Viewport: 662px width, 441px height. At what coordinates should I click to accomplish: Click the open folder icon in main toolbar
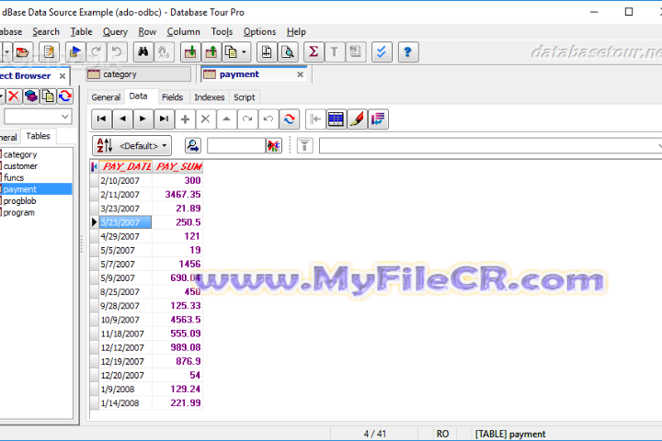click(x=22, y=52)
